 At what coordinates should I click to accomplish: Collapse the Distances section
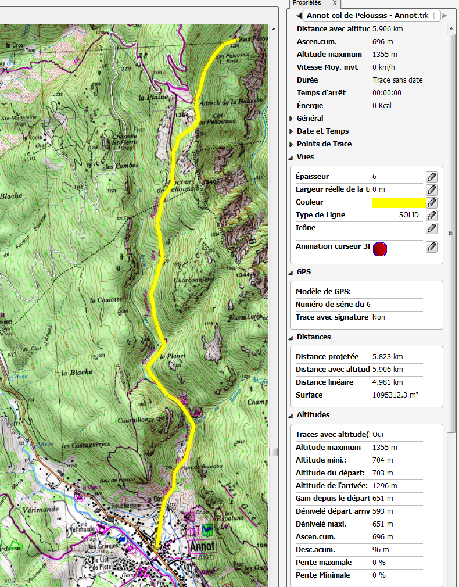pos(291,337)
